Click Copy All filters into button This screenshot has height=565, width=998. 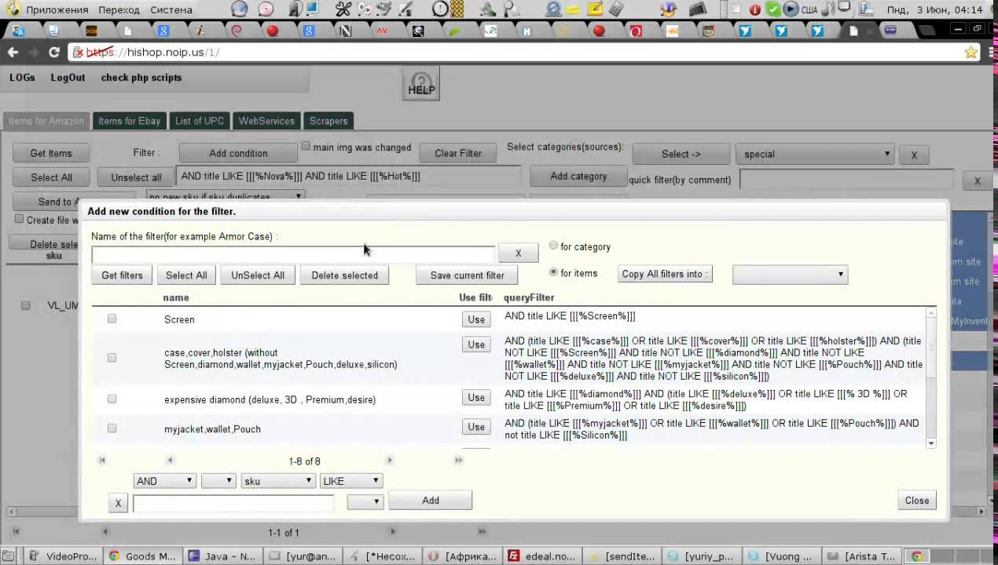point(665,274)
